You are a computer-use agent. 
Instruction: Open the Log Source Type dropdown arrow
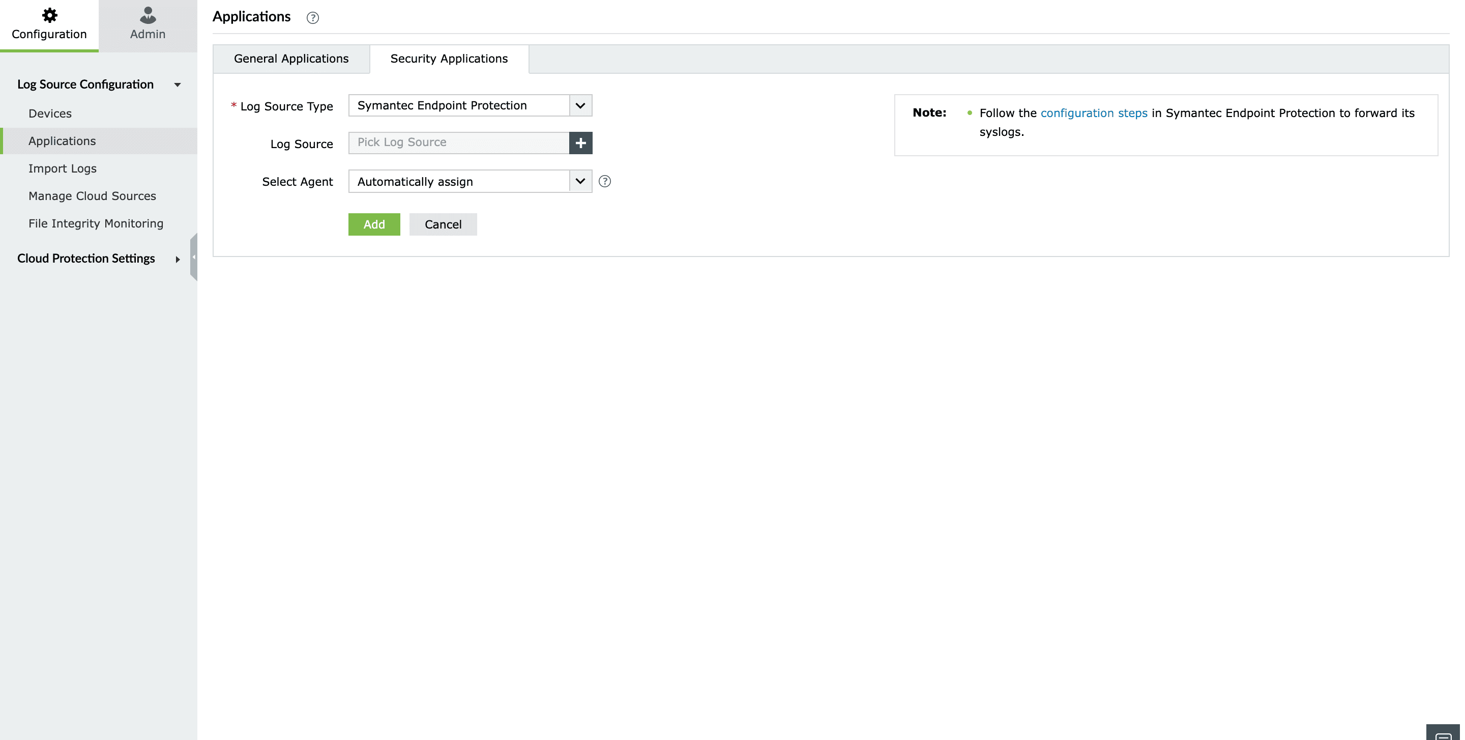pyautogui.click(x=580, y=106)
